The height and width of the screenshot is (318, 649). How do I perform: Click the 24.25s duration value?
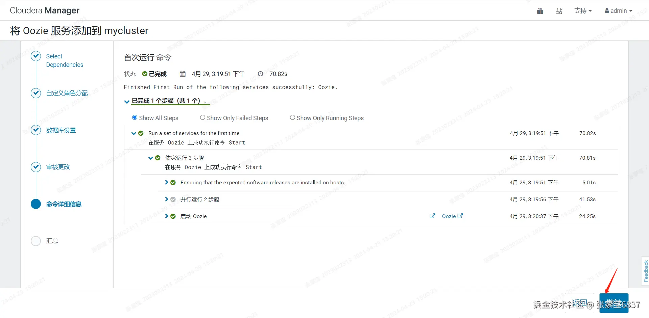(x=587, y=216)
